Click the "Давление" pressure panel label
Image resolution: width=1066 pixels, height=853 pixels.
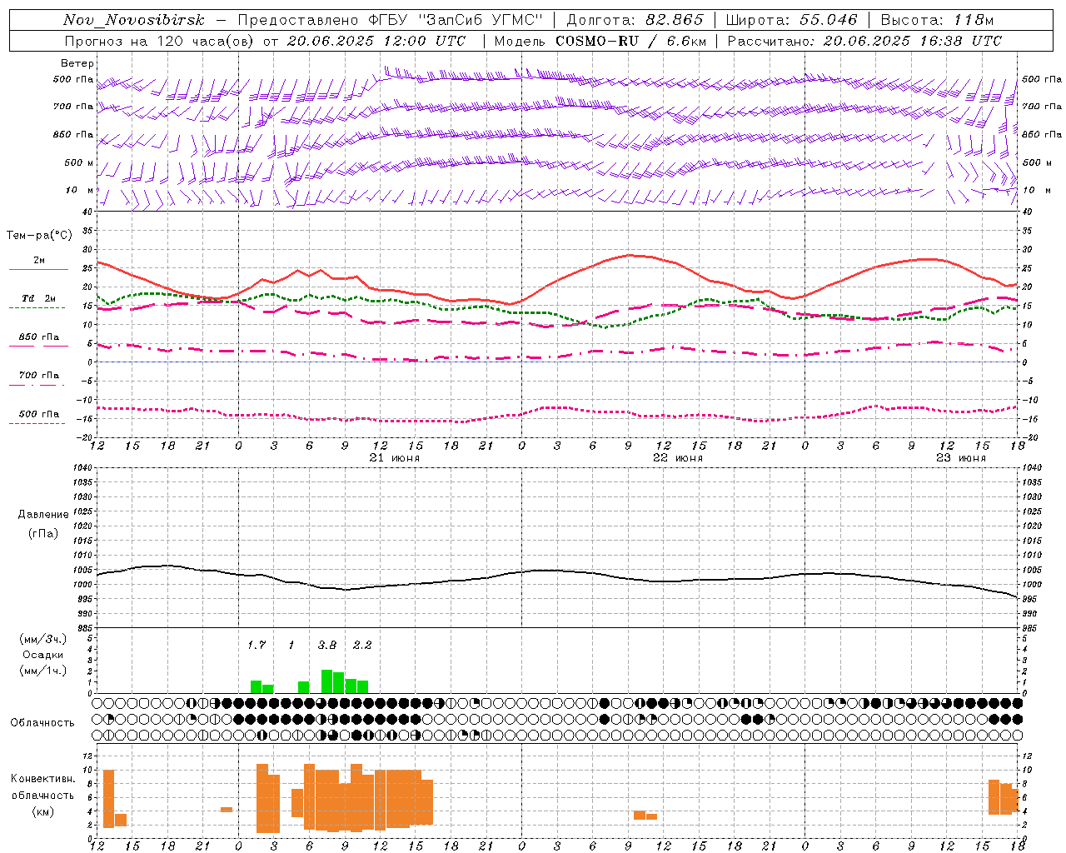click(43, 515)
